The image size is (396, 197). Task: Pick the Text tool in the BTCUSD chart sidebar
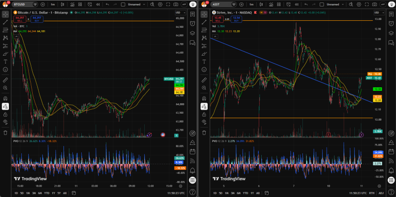coord(5,62)
